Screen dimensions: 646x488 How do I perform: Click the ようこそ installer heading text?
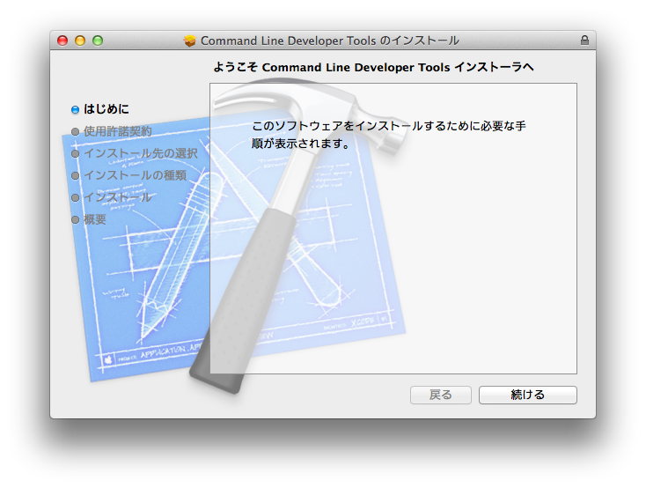pyautogui.click(x=373, y=67)
